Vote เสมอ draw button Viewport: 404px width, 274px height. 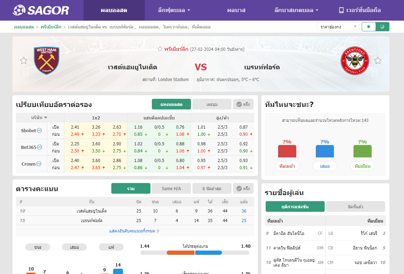(325, 166)
